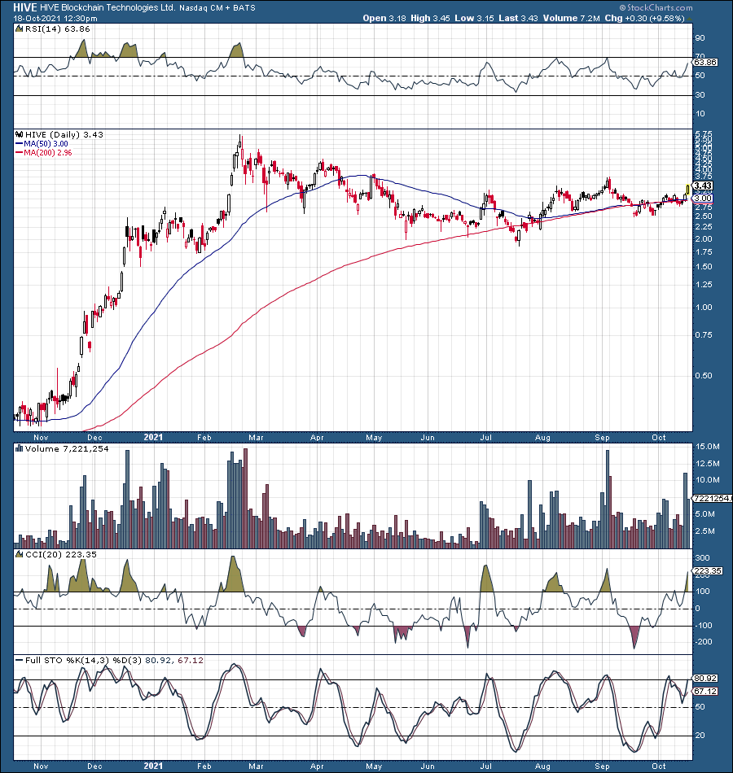Click the 15.0M volume axis label

pyautogui.click(x=707, y=447)
